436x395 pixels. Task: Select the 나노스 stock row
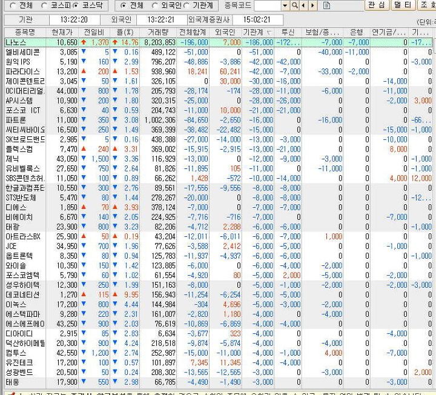click(219, 42)
